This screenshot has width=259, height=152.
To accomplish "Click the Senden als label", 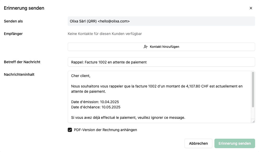I will pos(13,21).
